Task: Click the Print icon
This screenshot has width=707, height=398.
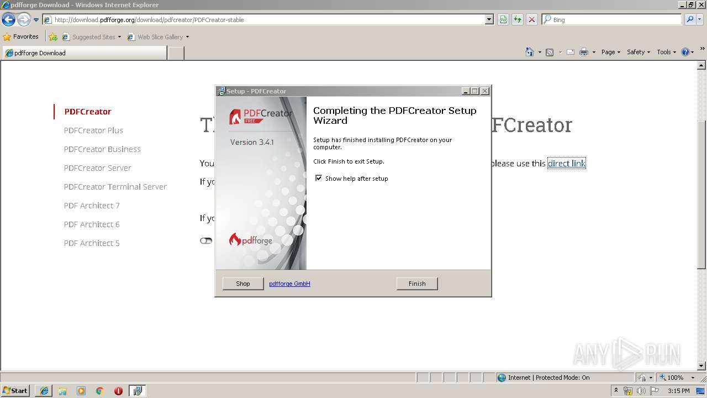Action: click(584, 52)
